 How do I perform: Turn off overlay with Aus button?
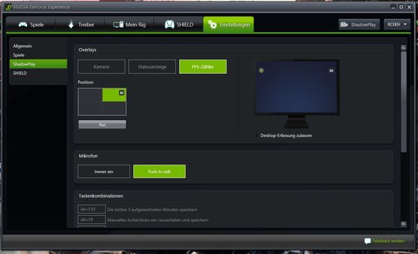point(102,124)
